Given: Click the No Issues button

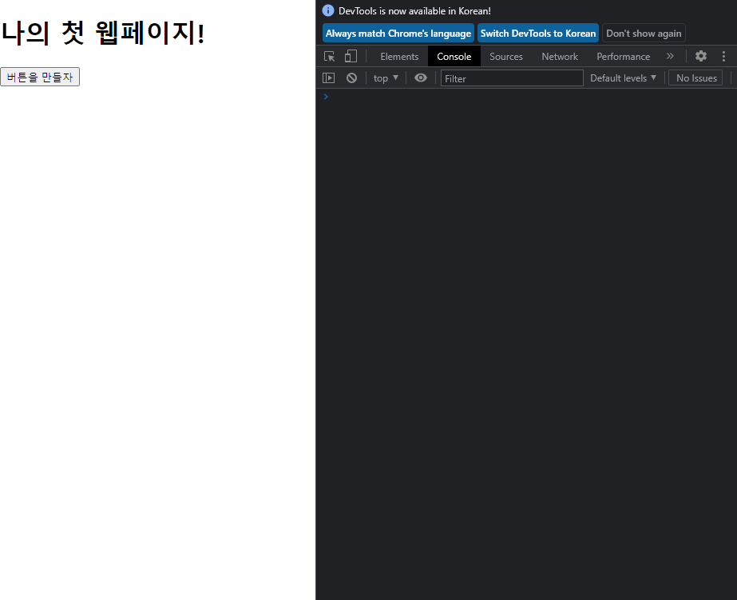Looking at the screenshot, I should [x=695, y=78].
